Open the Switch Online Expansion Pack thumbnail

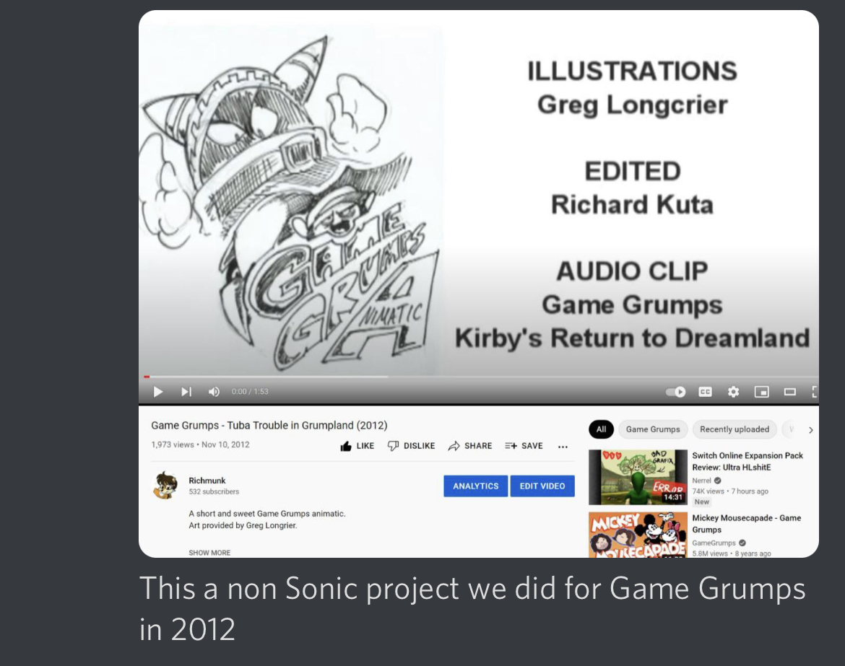click(x=638, y=477)
